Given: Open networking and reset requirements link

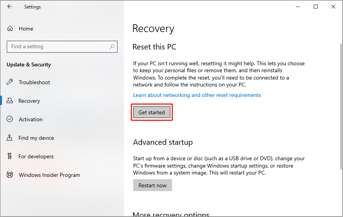Looking at the screenshot, I should coord(197,95).
